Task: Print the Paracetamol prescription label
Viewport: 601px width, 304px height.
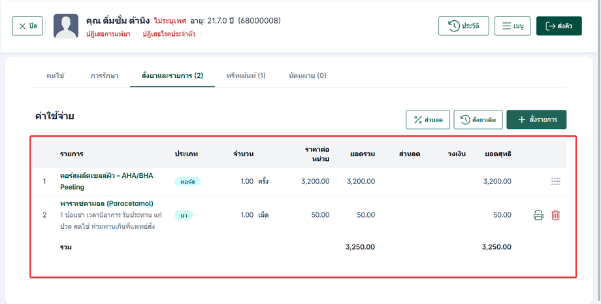Action: click(538, 215)
